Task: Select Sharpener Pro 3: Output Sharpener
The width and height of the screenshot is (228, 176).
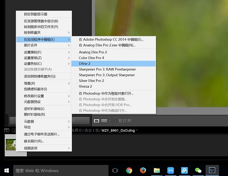Action: [x=113, y=75]
